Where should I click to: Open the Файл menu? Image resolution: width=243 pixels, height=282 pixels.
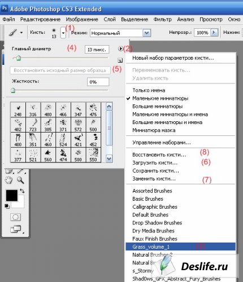tap(8, 19)
